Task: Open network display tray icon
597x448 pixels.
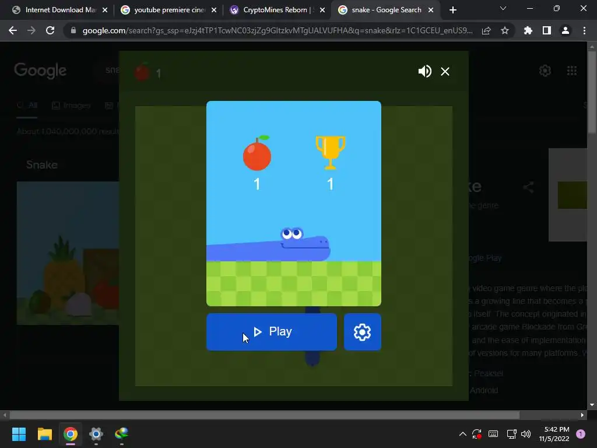Action: 511,434
